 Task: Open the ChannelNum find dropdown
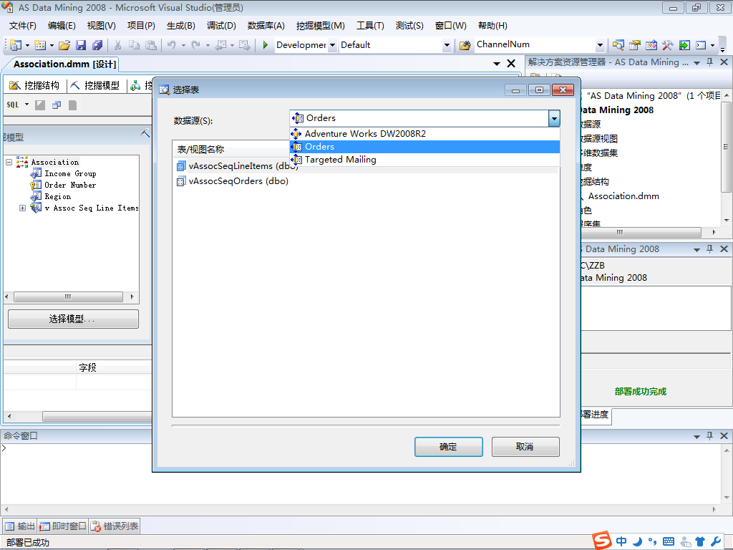tap(600, 45)
